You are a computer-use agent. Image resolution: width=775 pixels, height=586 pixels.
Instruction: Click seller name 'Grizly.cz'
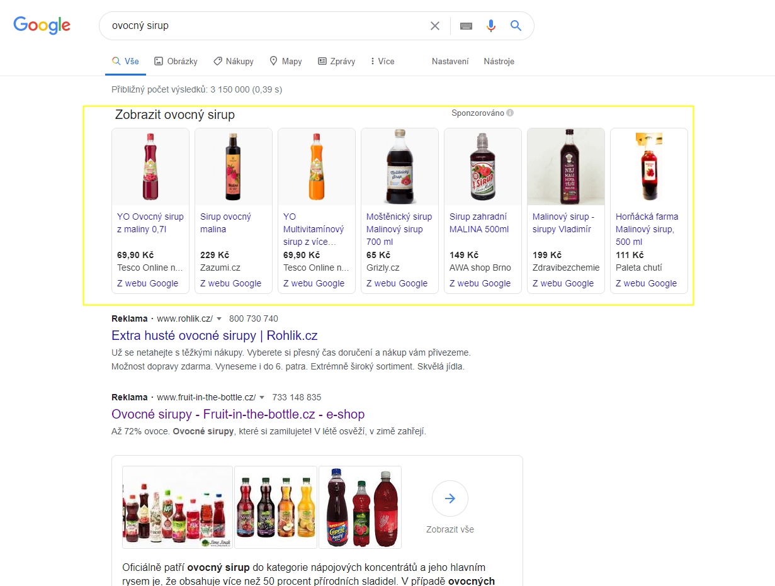[x=383, y=268]
